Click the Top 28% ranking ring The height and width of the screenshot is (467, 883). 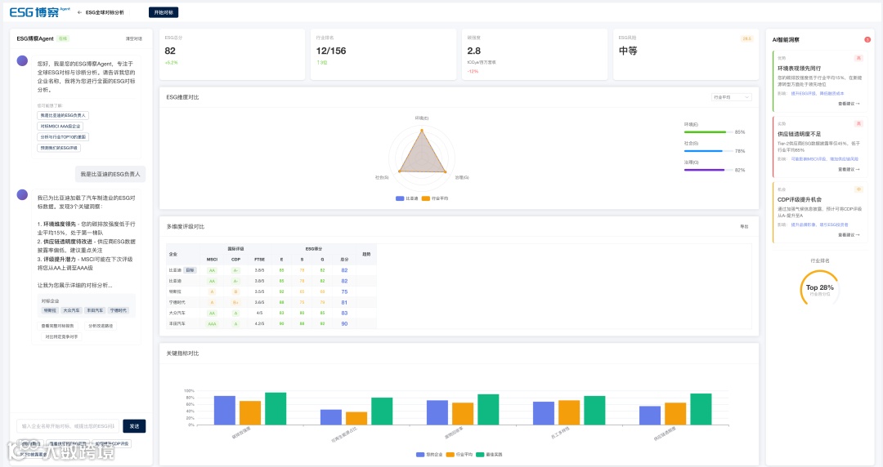819,289
